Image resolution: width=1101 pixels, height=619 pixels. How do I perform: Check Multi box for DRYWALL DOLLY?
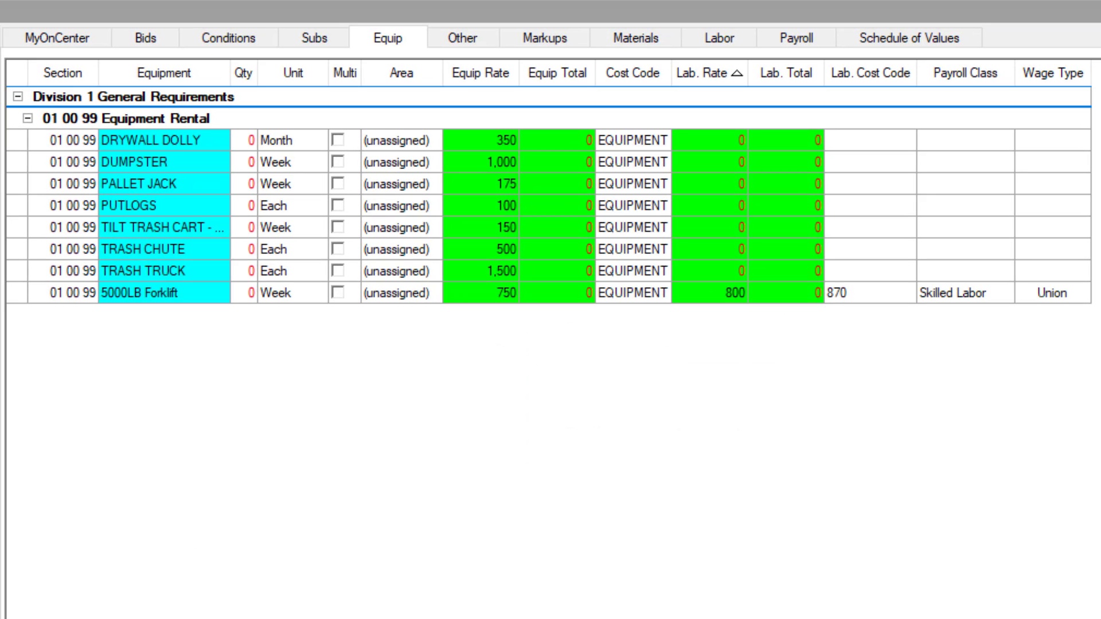coord(338,140)
